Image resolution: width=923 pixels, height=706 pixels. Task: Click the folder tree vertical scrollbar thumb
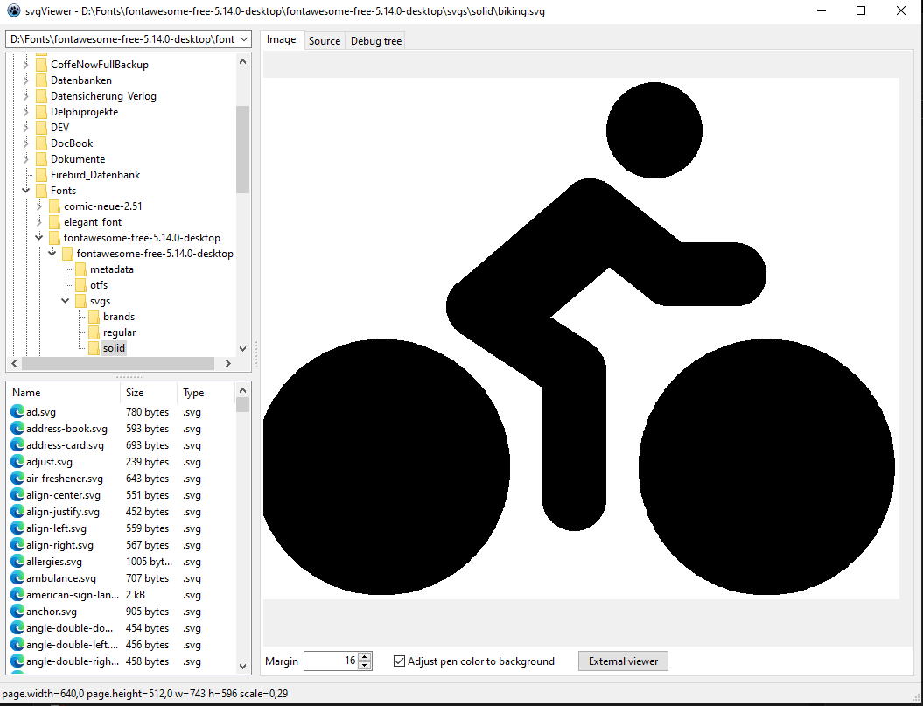242,150
